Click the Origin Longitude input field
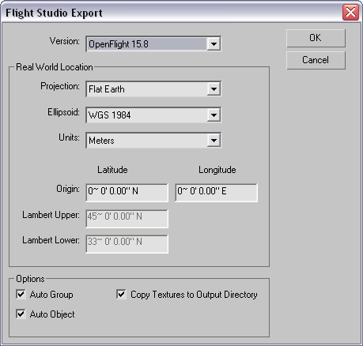Image resolution: width=363 pixels, height=346 pixels. 216,193
